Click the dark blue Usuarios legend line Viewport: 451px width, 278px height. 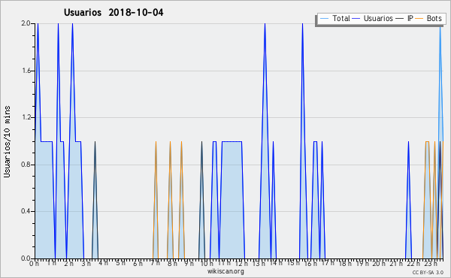click(356, 18)
